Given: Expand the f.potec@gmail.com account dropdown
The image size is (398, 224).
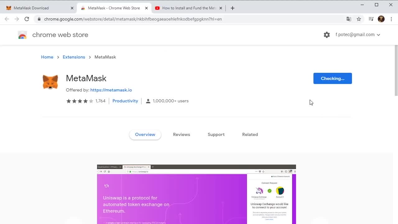Looking at the screenshot, I should pyautogui.click(x=358, y=35).
